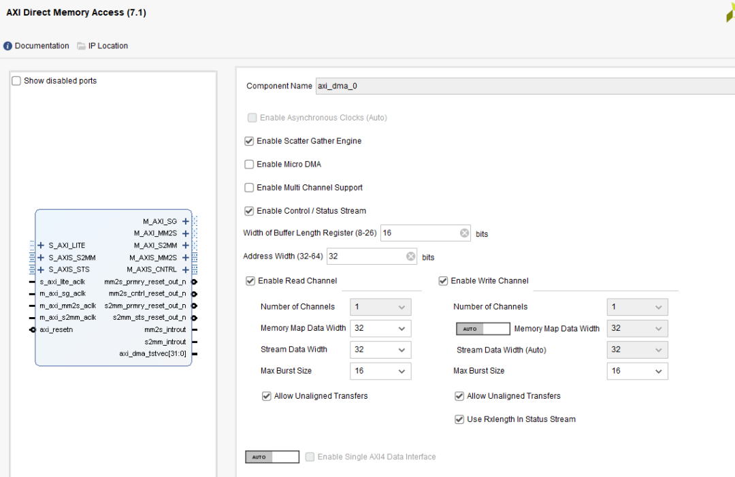
Task: Enable Micro DMA
Action: point(249,164)
